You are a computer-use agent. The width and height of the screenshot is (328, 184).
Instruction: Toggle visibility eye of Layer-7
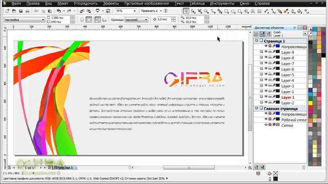(266, 63)
